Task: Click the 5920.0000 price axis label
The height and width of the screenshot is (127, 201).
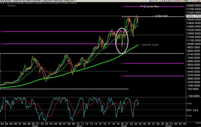Action: [x=194, y=65]
